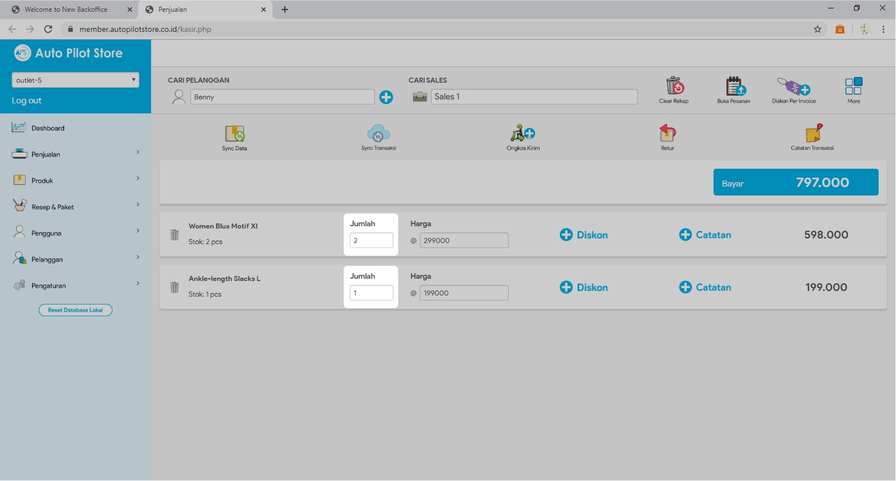Open Catatan Transaksi note icon
This screenshot has width=896, height=481.
813,134
